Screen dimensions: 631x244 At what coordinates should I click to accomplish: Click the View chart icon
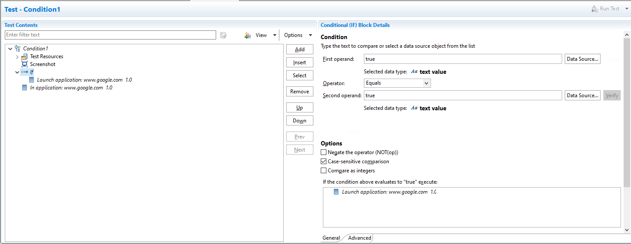(x=248, y=36)
